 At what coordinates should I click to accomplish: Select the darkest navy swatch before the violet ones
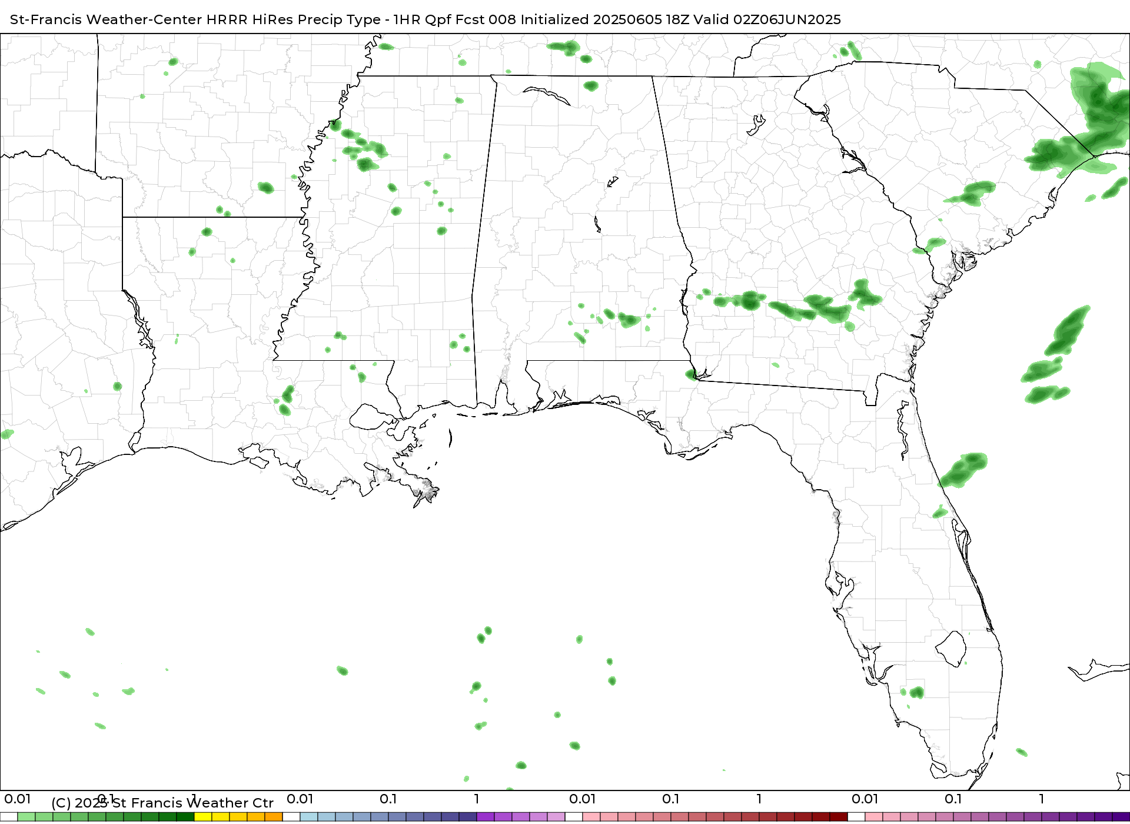pos(468,817)
